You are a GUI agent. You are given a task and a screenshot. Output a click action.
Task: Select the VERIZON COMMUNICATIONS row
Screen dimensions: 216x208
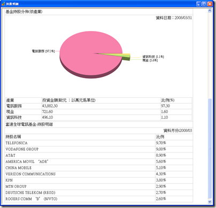(x=99, y=174)
